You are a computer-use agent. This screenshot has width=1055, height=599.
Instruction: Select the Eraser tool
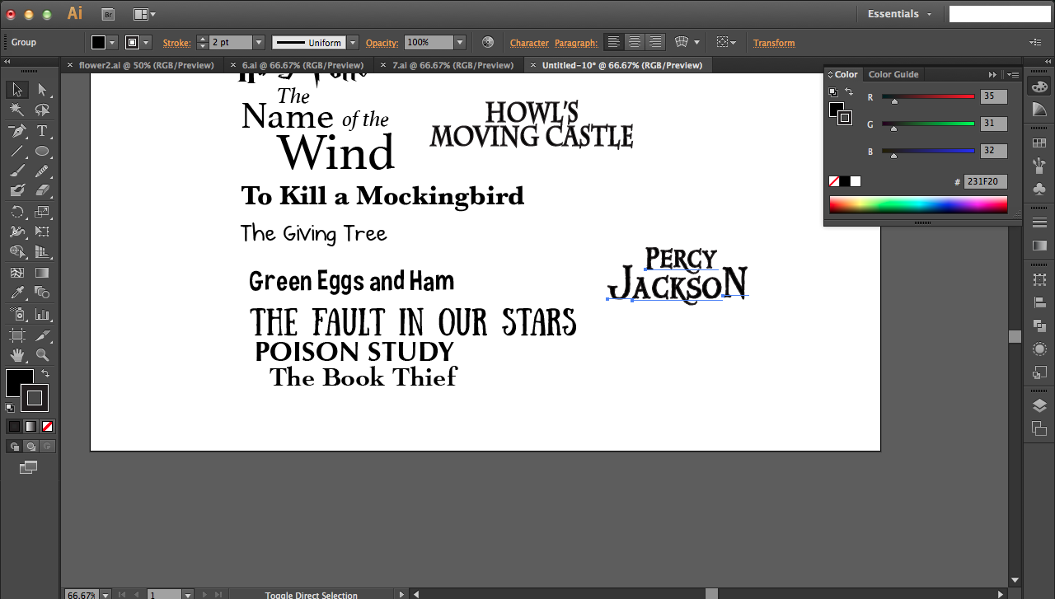[x=42, y=190]
